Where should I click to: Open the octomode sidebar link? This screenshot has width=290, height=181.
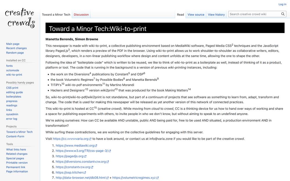pos(12,70)
